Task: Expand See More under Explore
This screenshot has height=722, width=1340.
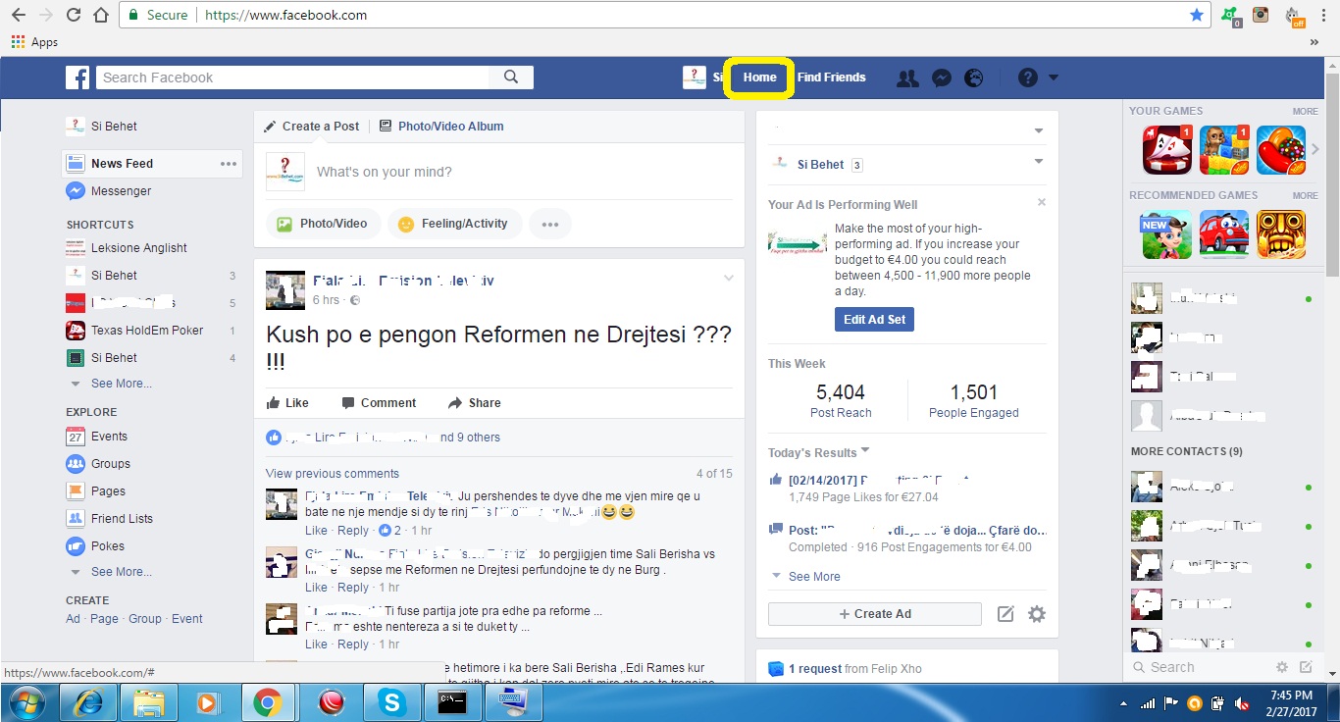Action: [122, 572]
